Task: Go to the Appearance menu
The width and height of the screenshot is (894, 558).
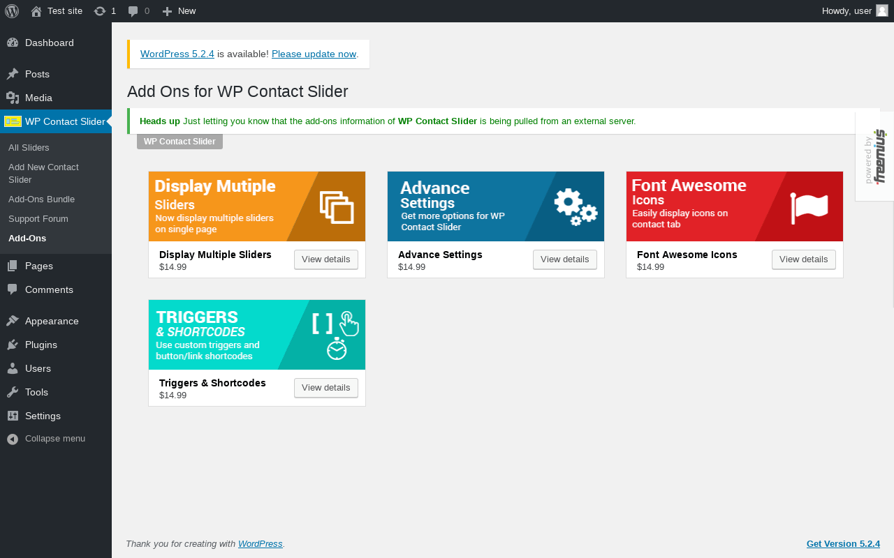Action: [x=56, y=321]
